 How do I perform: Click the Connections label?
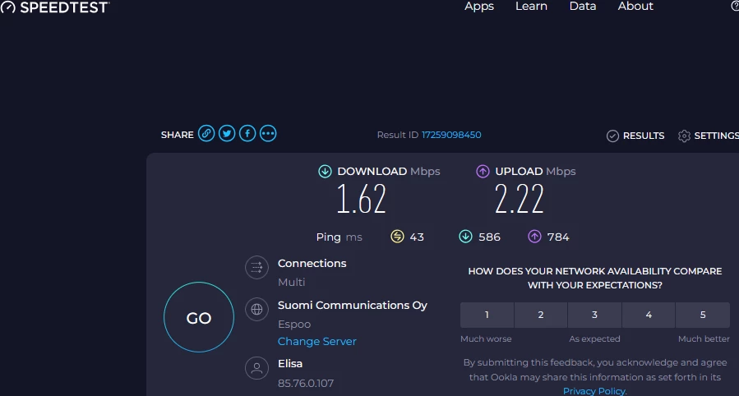click(x=312, y=263)
